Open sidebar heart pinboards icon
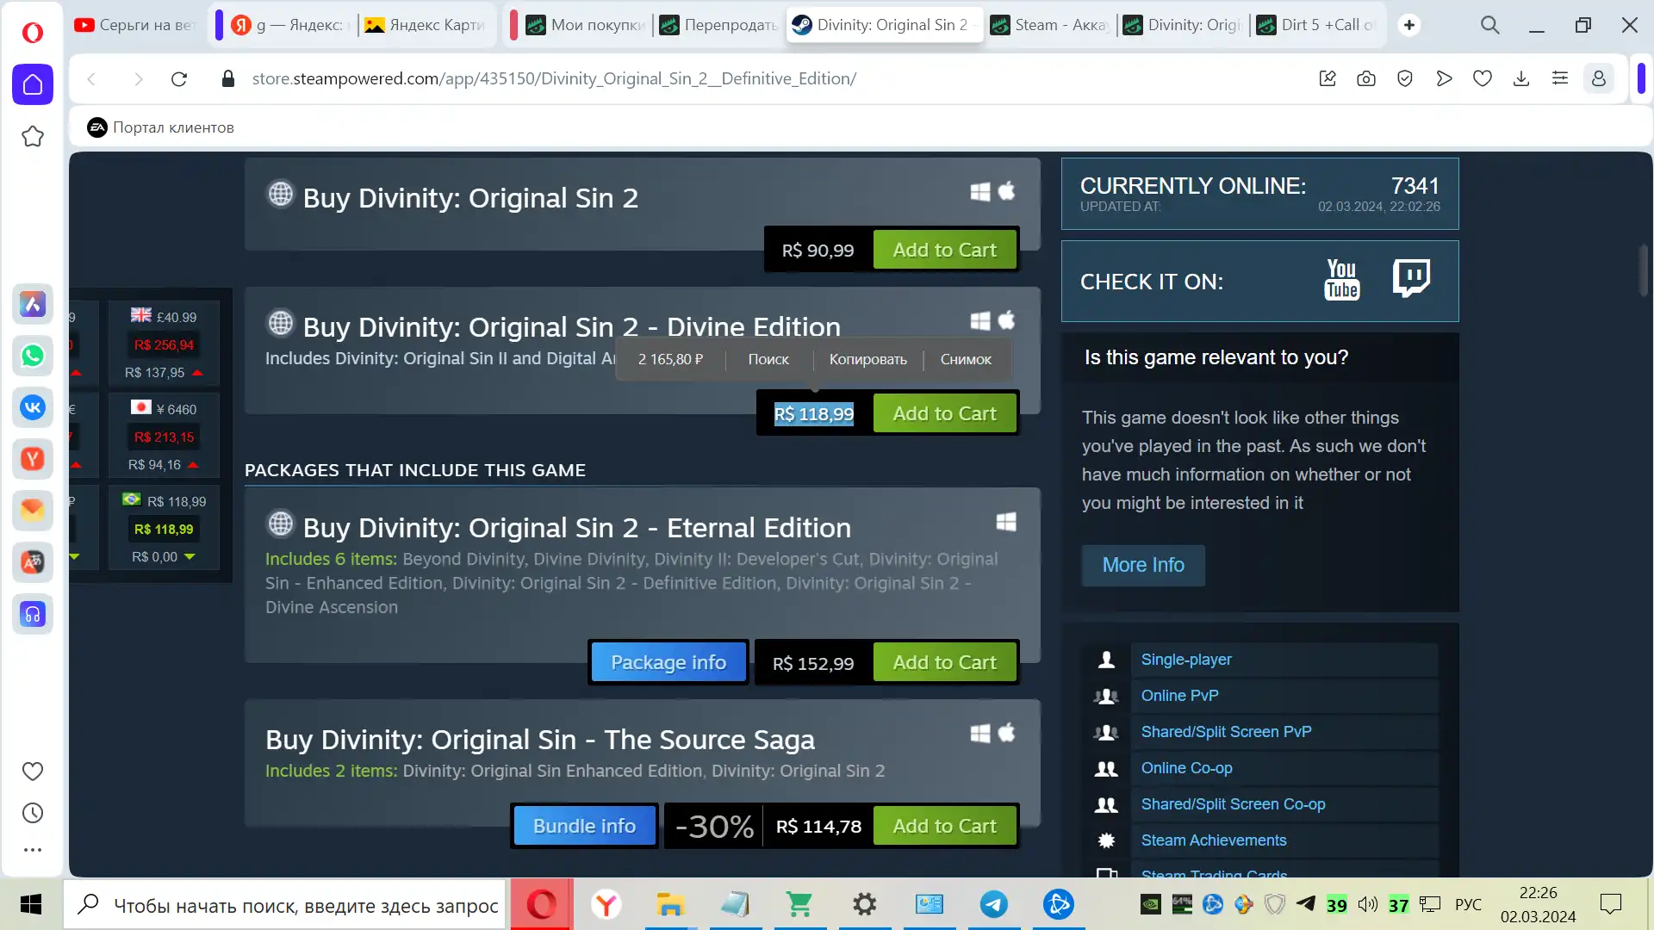The width and height of the screenshot is (1654, 930). tap(33, 772)
